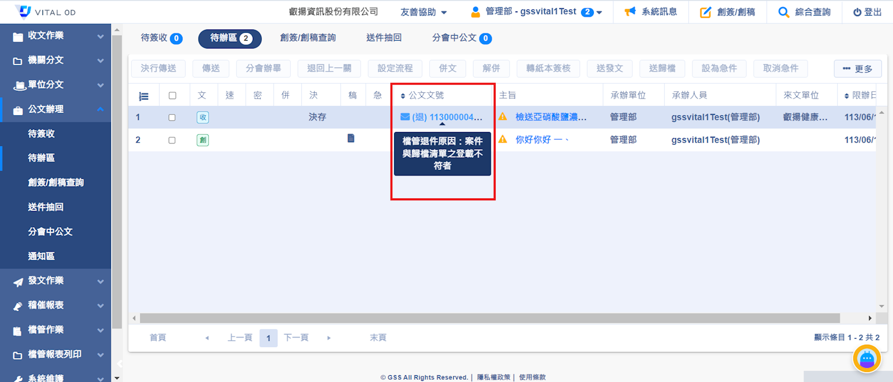Click the 更多 button
The image size is (893, 382).
[x=857, y=68]
